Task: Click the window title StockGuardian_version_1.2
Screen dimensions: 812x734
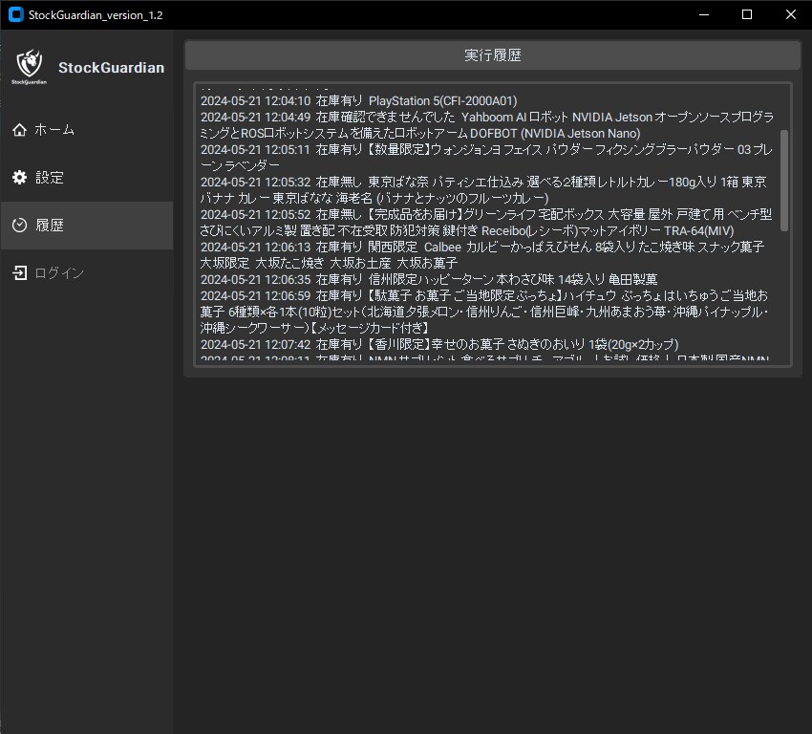Action: [x=96, y=15]
